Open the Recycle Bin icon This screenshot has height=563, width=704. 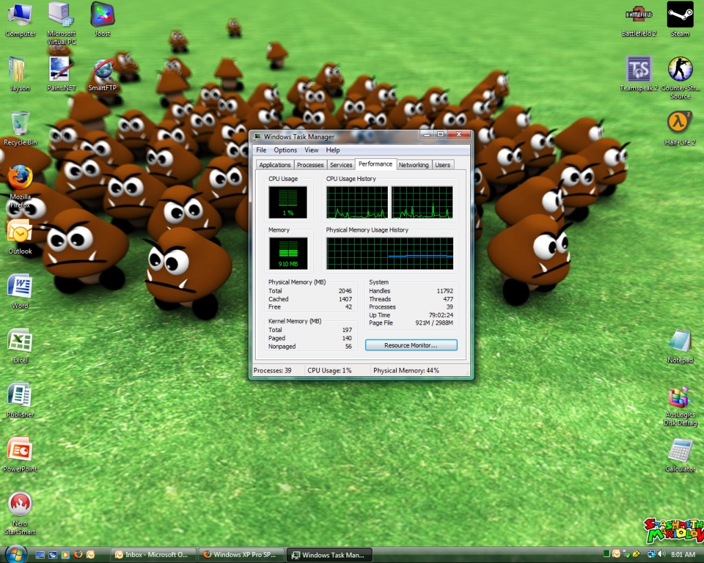click(x=20, y=129)
